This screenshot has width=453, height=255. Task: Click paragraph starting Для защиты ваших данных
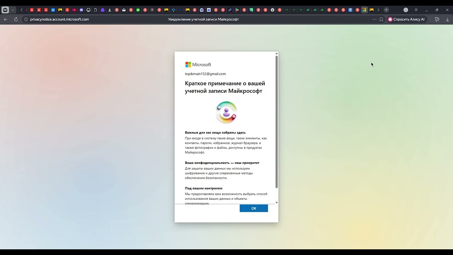219,173
